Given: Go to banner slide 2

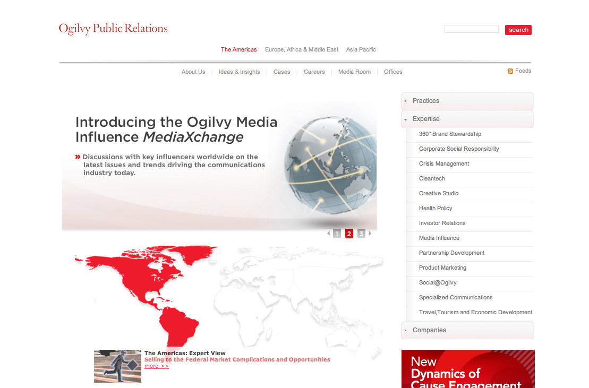Looking at the screenshot, I should [349, 234].
